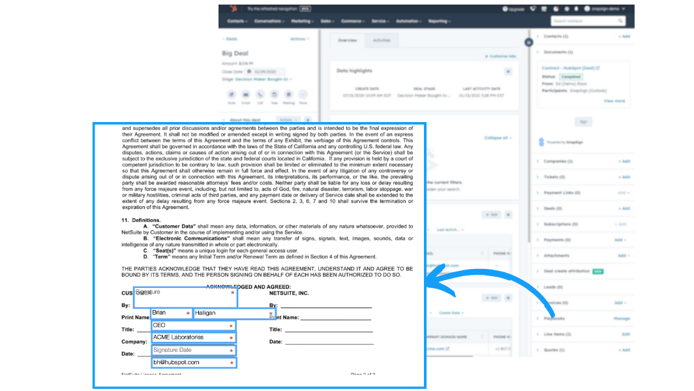Add a contact via Contacts + Add

(624, 37)
